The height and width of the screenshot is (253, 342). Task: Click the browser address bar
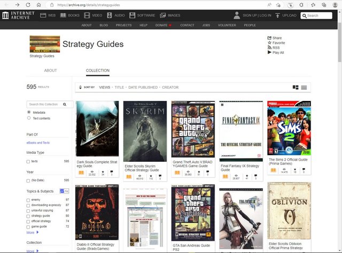tap(157, 5)
